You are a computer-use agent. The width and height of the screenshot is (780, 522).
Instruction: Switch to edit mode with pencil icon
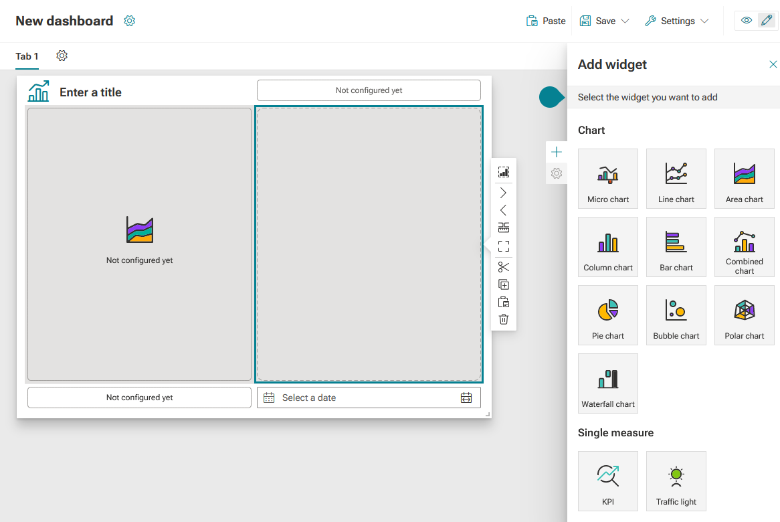tap(766, 20)
